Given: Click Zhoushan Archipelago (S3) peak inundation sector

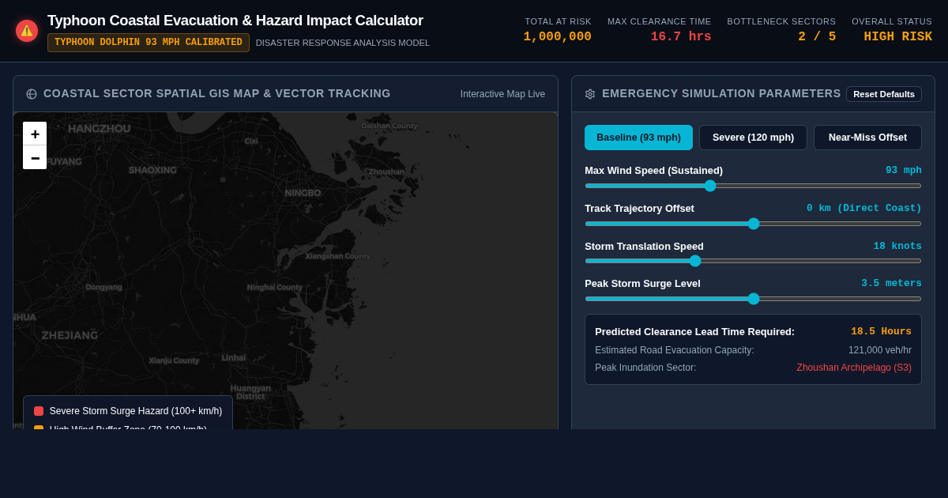Looking at the screenshot, I should 854,368.
